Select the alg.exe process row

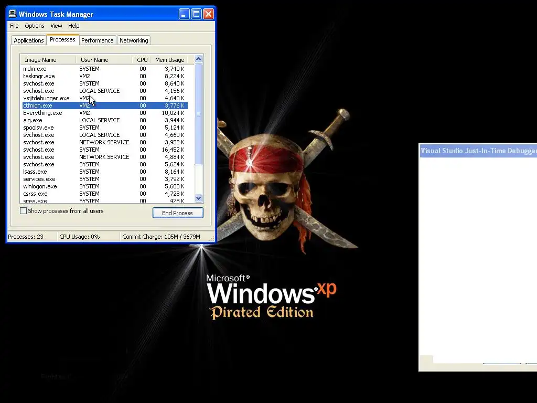(x=104, y=120)
